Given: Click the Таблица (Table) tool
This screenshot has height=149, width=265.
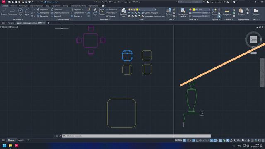Looking at the screenshot, I should tap(111, 16).
